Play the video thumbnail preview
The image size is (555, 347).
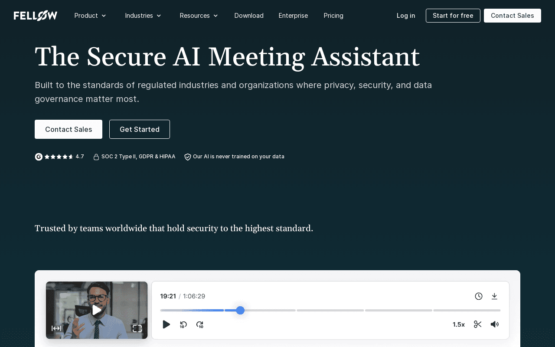(x=97, y=310)
